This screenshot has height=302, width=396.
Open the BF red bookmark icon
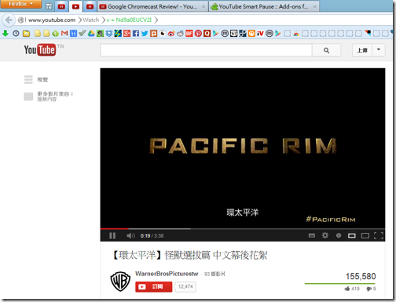pyautogui.click(x=189, y=33)
